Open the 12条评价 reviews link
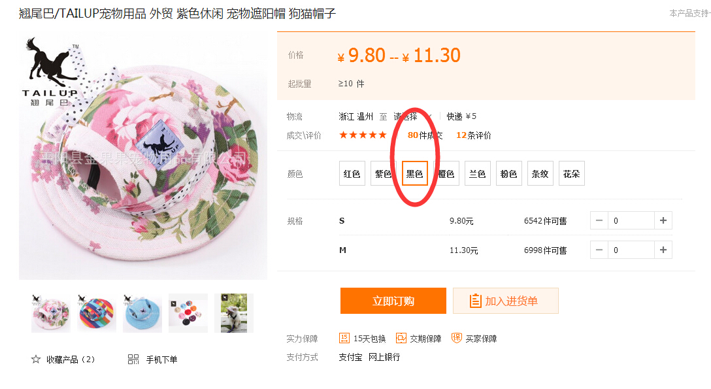Screen dimensions: 711x389 coord(474,135)
